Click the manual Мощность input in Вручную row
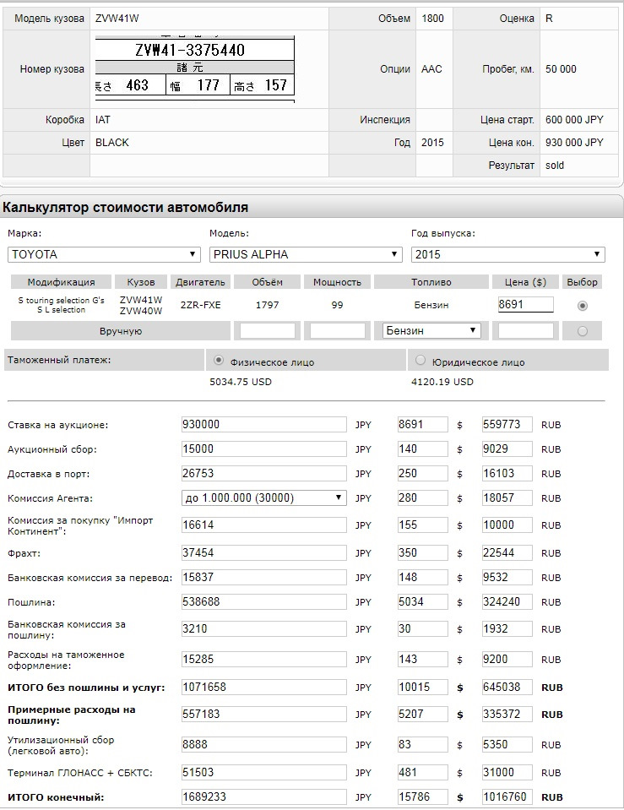The width and height of the screenshot is (624, 810). (x=337, y=330)
